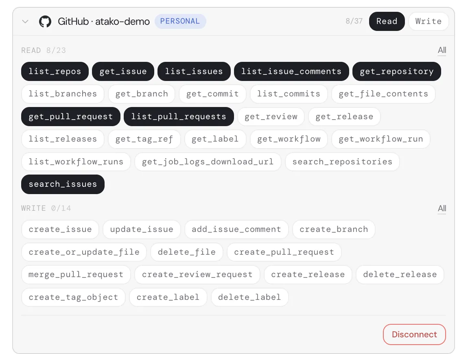Select All in the READ section
This screenshot has width=468, height=354.
coord(442,50)
